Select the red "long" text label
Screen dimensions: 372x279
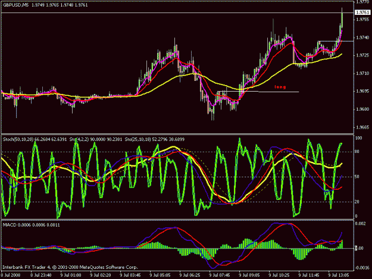click(x=280, y=87)
